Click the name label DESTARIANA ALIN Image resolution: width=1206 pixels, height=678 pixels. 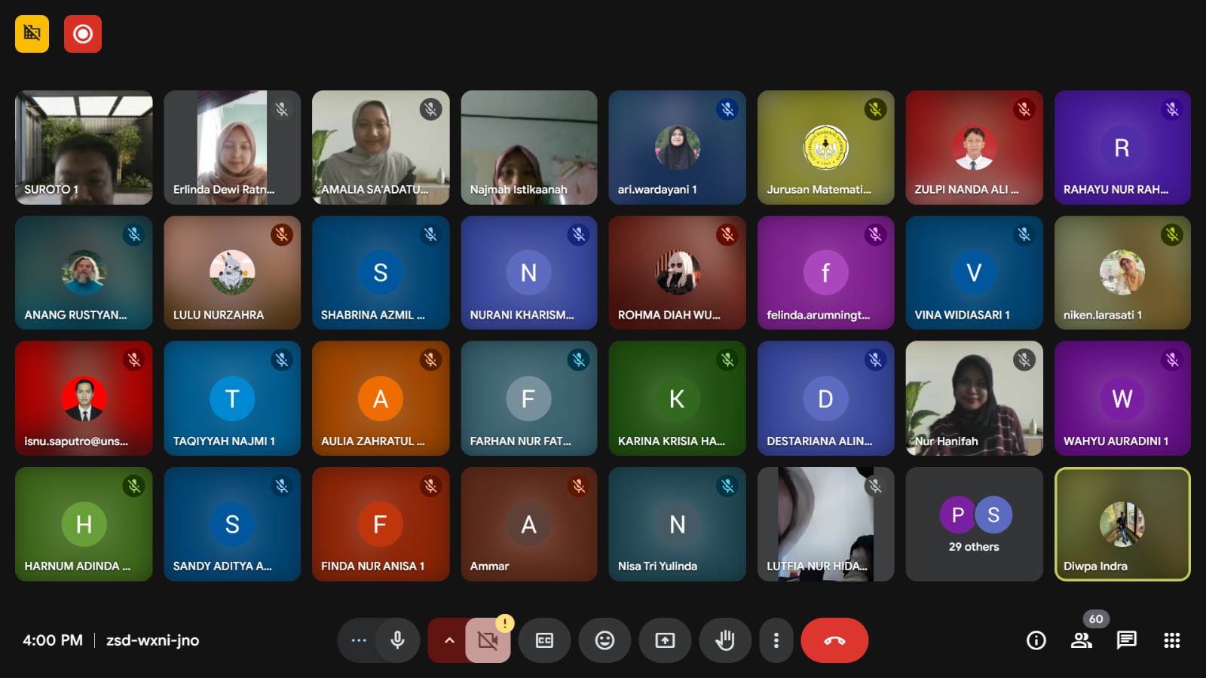pyautogui.click(x=819, y=441)
